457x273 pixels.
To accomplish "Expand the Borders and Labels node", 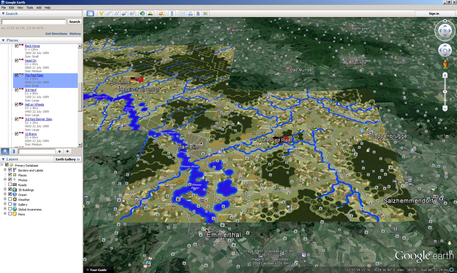I will click(x=5, y=170).
